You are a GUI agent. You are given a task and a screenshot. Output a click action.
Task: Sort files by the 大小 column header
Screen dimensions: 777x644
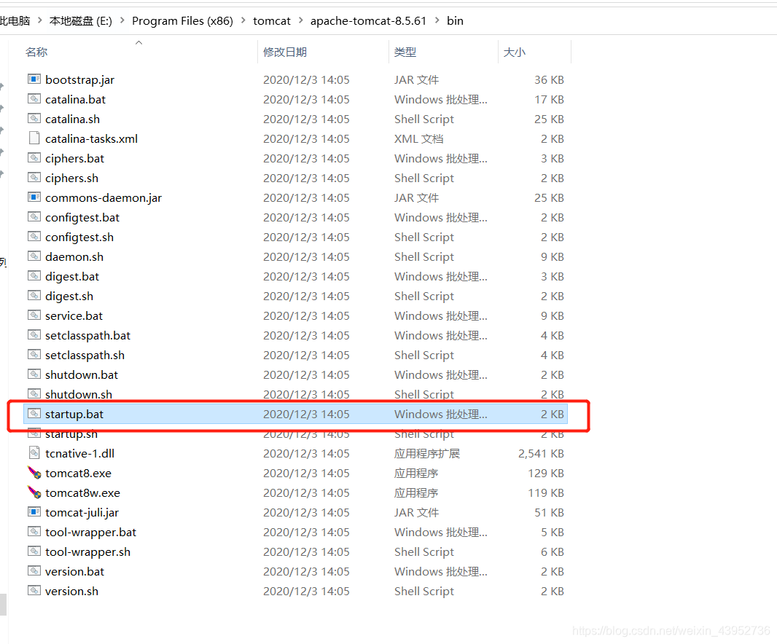[515, 52]
